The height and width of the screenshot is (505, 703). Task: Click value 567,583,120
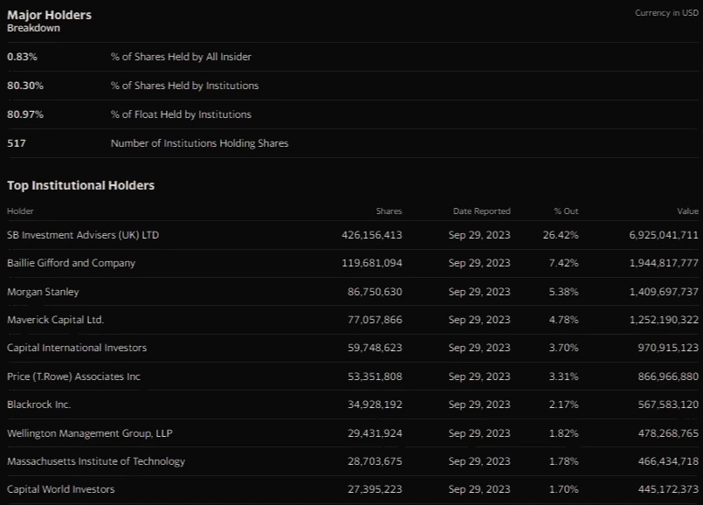click(x=668, y=405)
